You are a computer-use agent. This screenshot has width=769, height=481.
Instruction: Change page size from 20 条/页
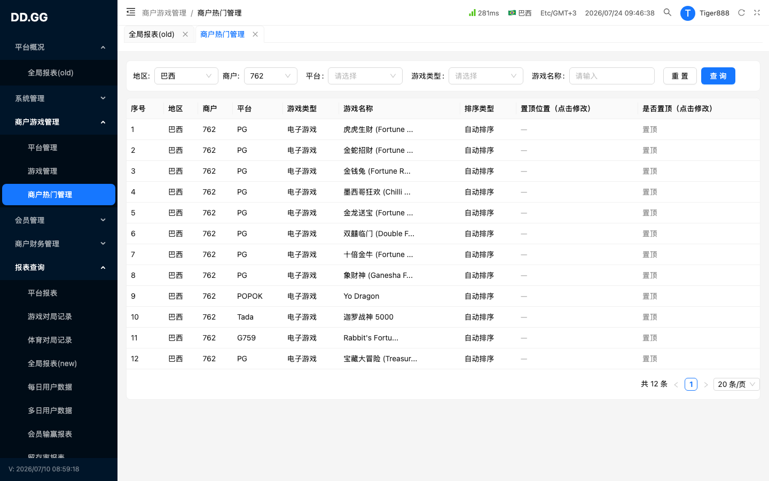[x=736, y=384]
